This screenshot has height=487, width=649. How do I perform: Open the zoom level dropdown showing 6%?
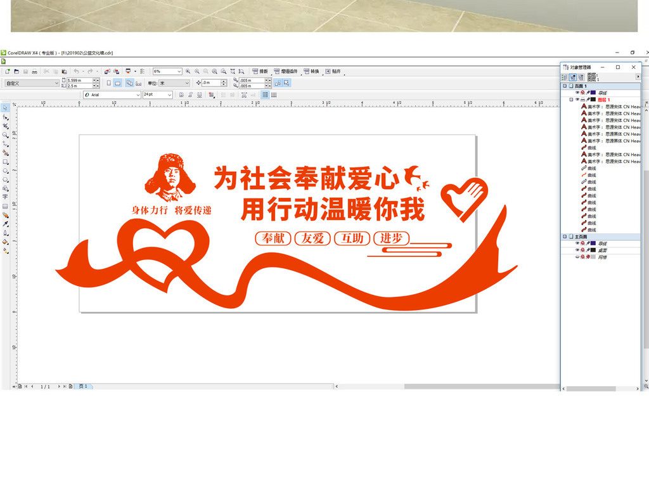[179, 72]
